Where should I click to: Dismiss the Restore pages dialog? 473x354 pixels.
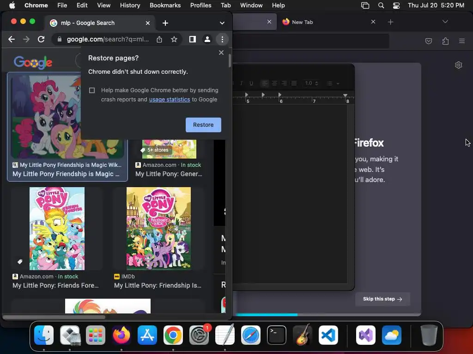(x=221, y=53)
